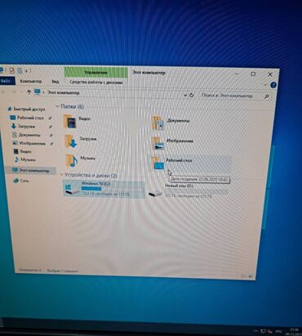
Task: Switch to the Компьютер ribbon tab
Action: (31, 81)
